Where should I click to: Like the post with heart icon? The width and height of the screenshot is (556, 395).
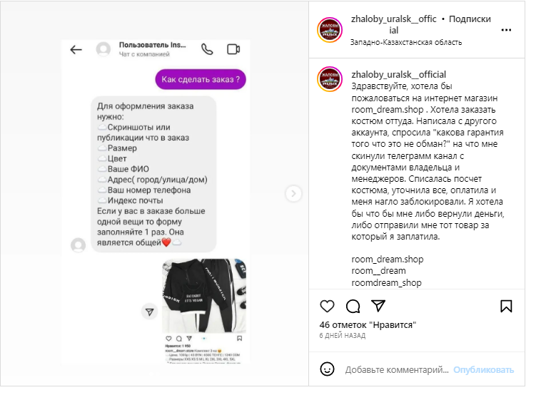[x=327, y=307]
